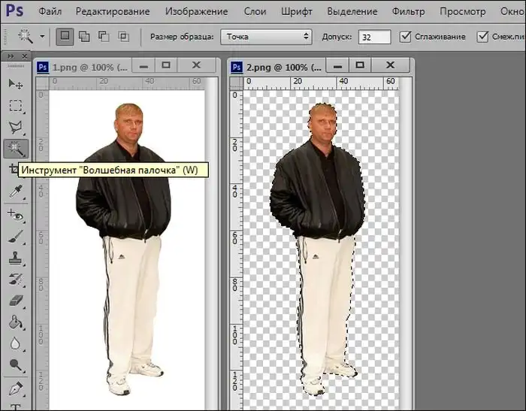
Task: Select the Brush tool
Action: [15, 236]
